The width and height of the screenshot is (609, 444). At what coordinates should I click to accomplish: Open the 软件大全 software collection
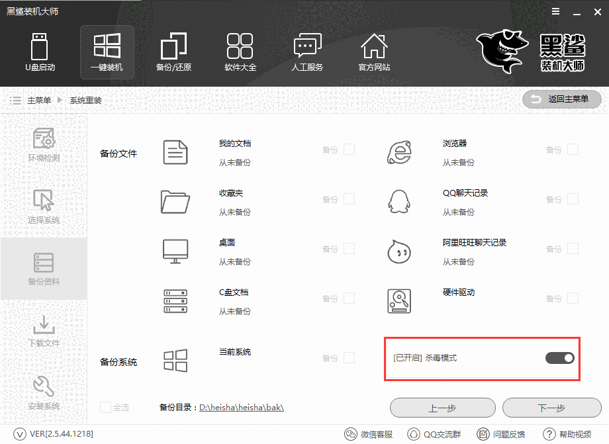[x=240, y=52]
